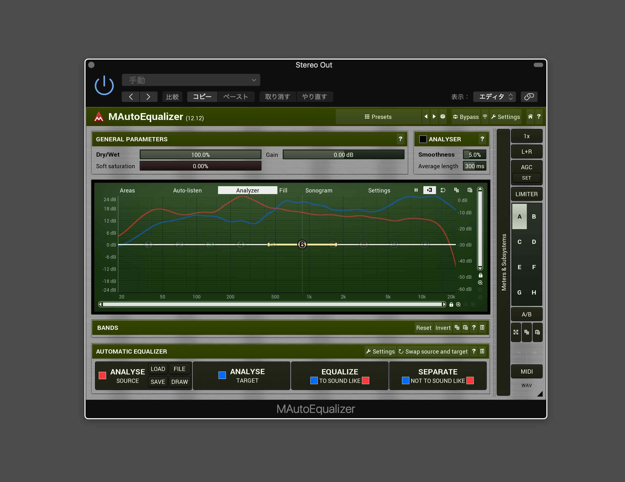
Task: Select the Areas tab
Action: 127,190
